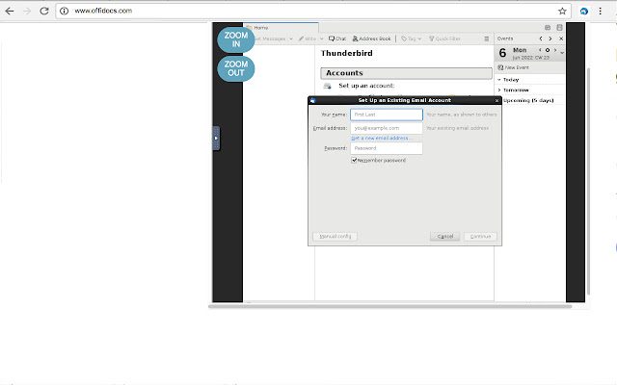Jump to today circle in mini-day header
The height and width of the screenshot is (385, 617).
(x=547, y=50)
